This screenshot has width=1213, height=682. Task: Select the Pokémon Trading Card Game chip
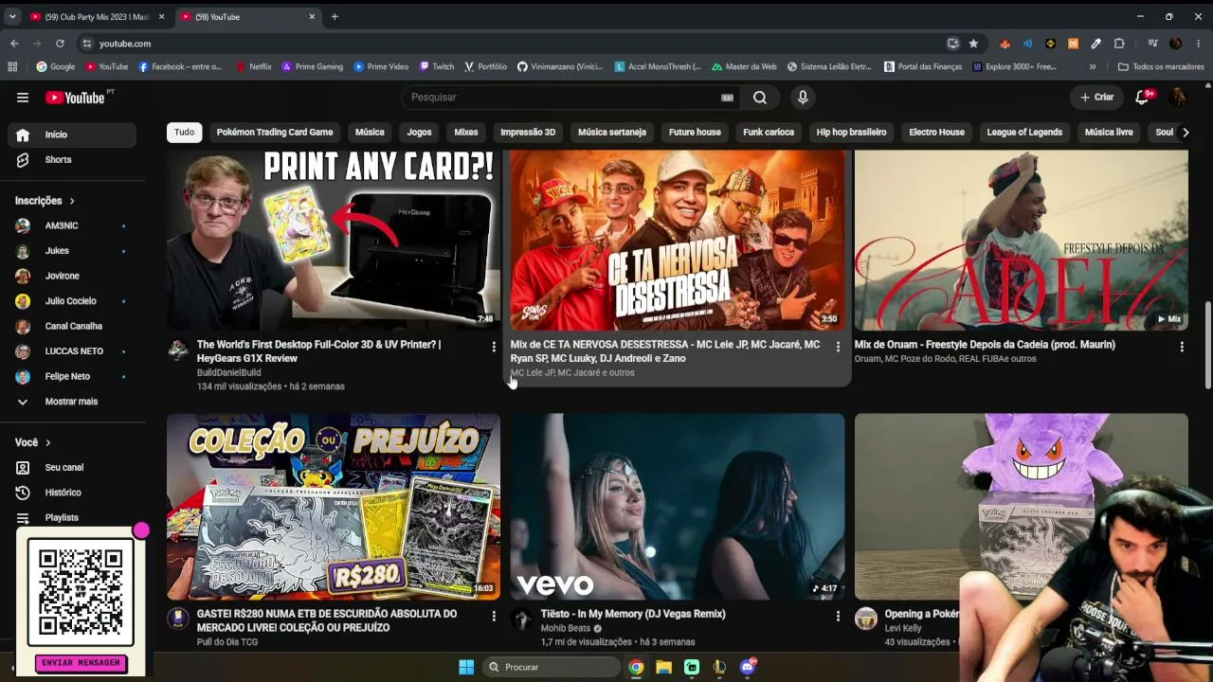tap(275, 133)
